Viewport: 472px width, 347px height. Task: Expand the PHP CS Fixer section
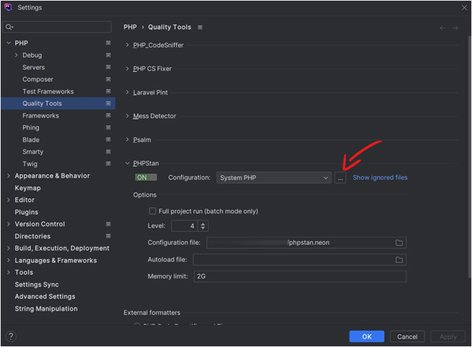(127, 68)
